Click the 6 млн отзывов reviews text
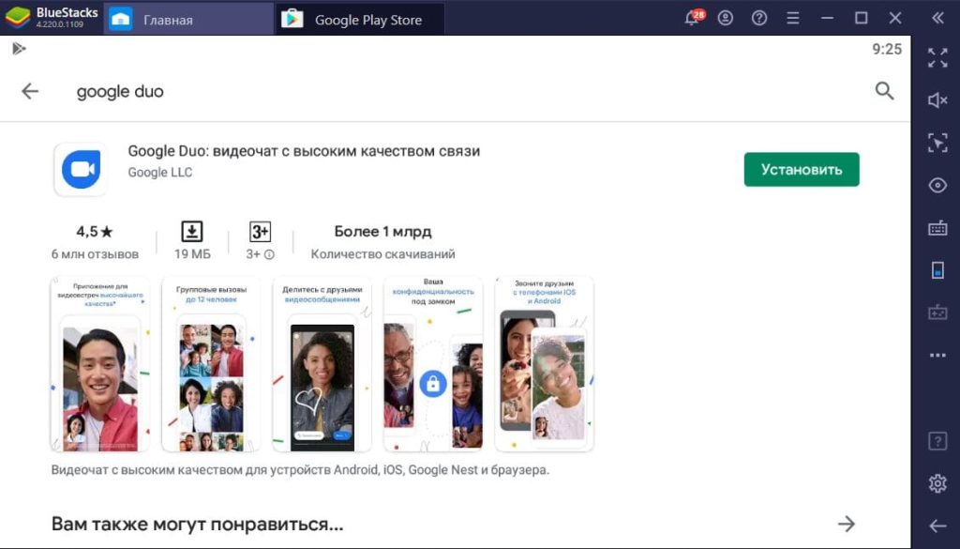This screenshot has height=549, width=960. point(95,254)
